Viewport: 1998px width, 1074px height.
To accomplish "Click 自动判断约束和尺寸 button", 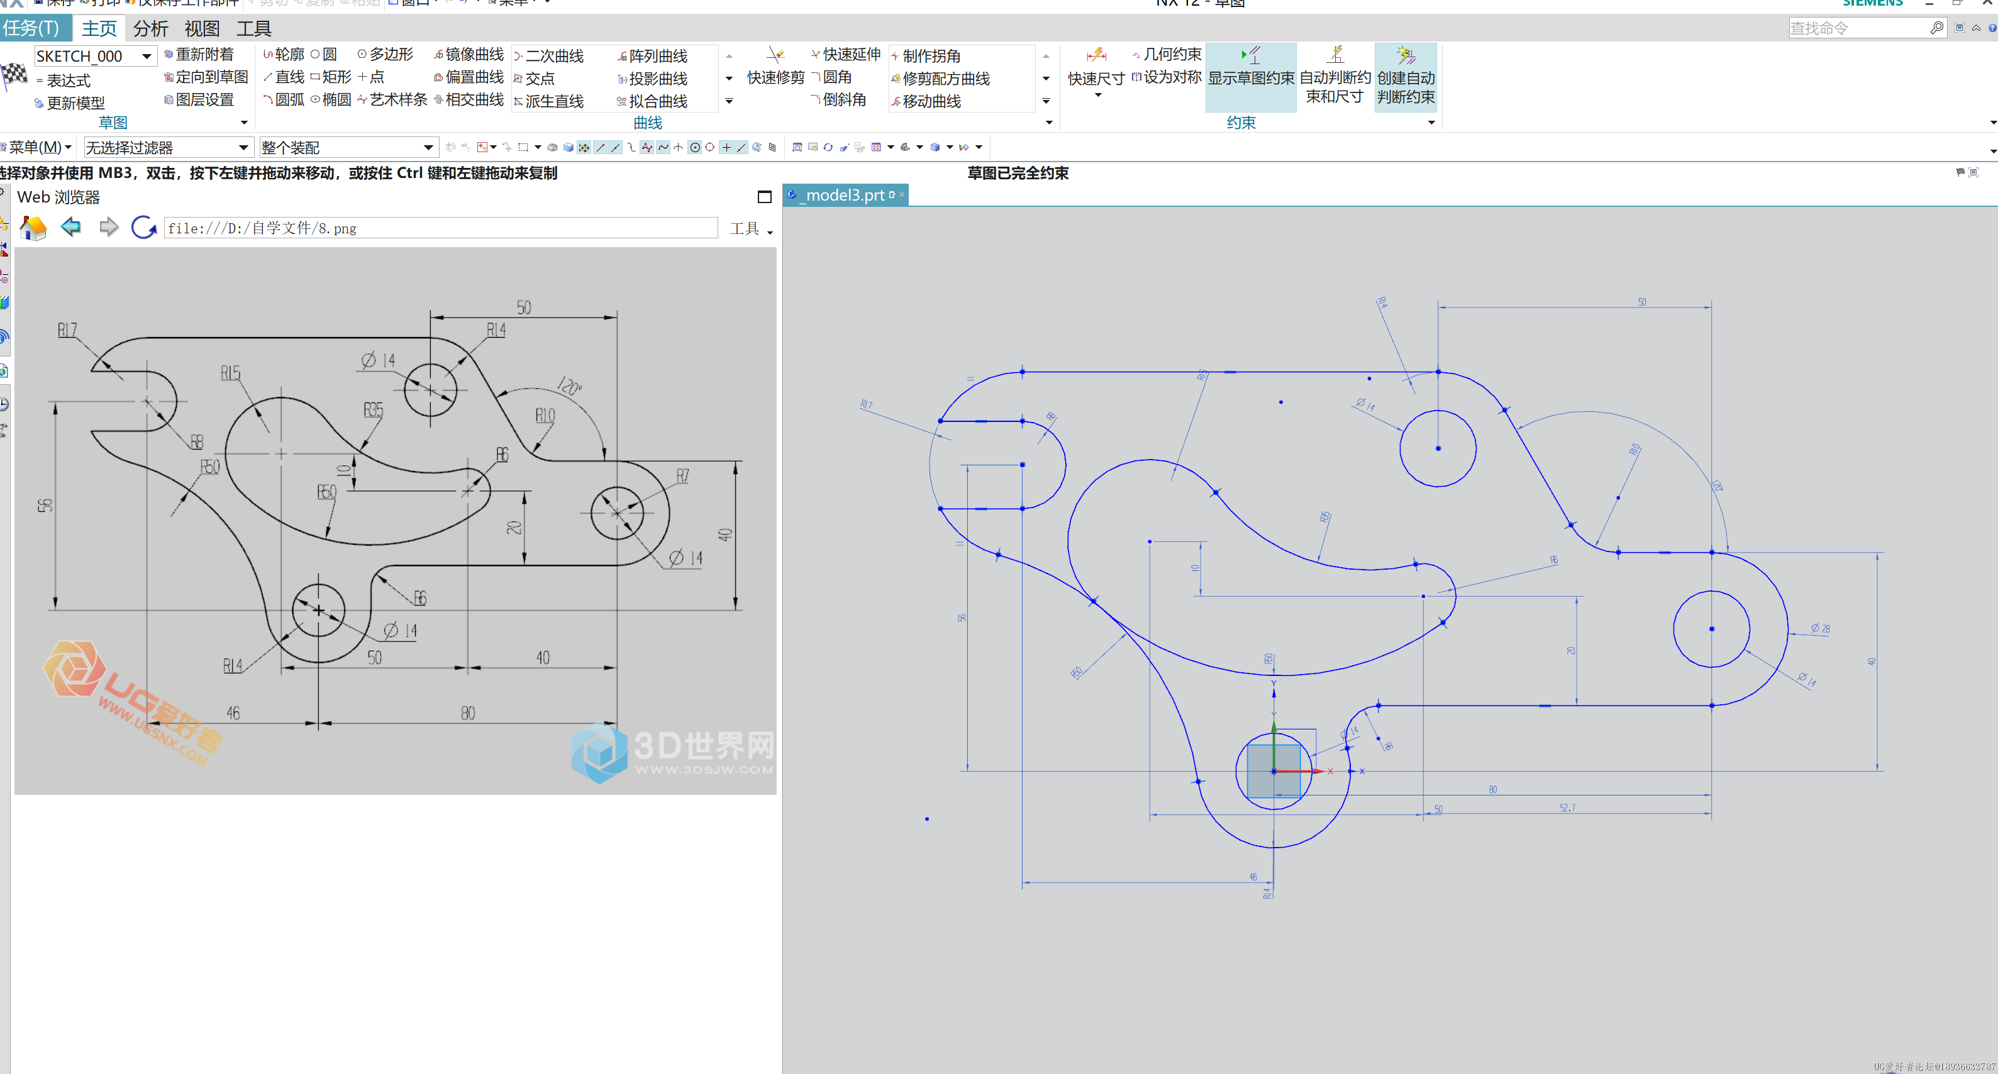I will coord(1335,77).
